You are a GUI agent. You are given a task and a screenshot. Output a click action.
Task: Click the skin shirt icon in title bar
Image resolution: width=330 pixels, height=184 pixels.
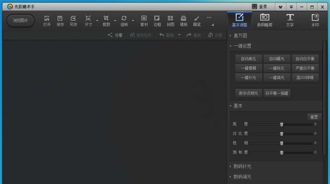(x=280, y=7)
